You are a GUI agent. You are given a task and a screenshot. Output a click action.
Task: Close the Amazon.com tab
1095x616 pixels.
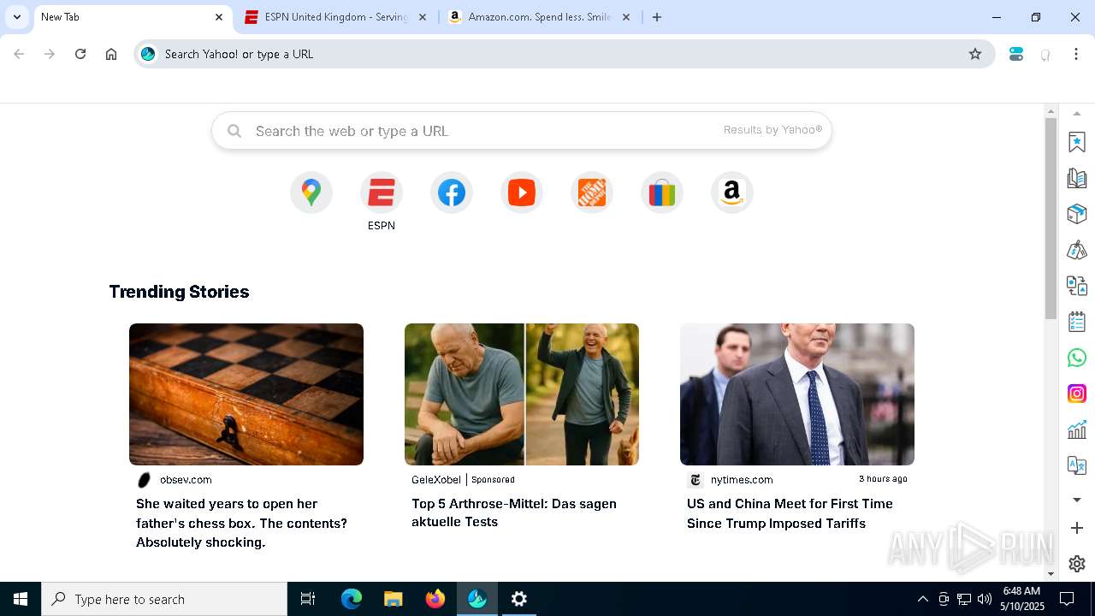tap(626, 17)
